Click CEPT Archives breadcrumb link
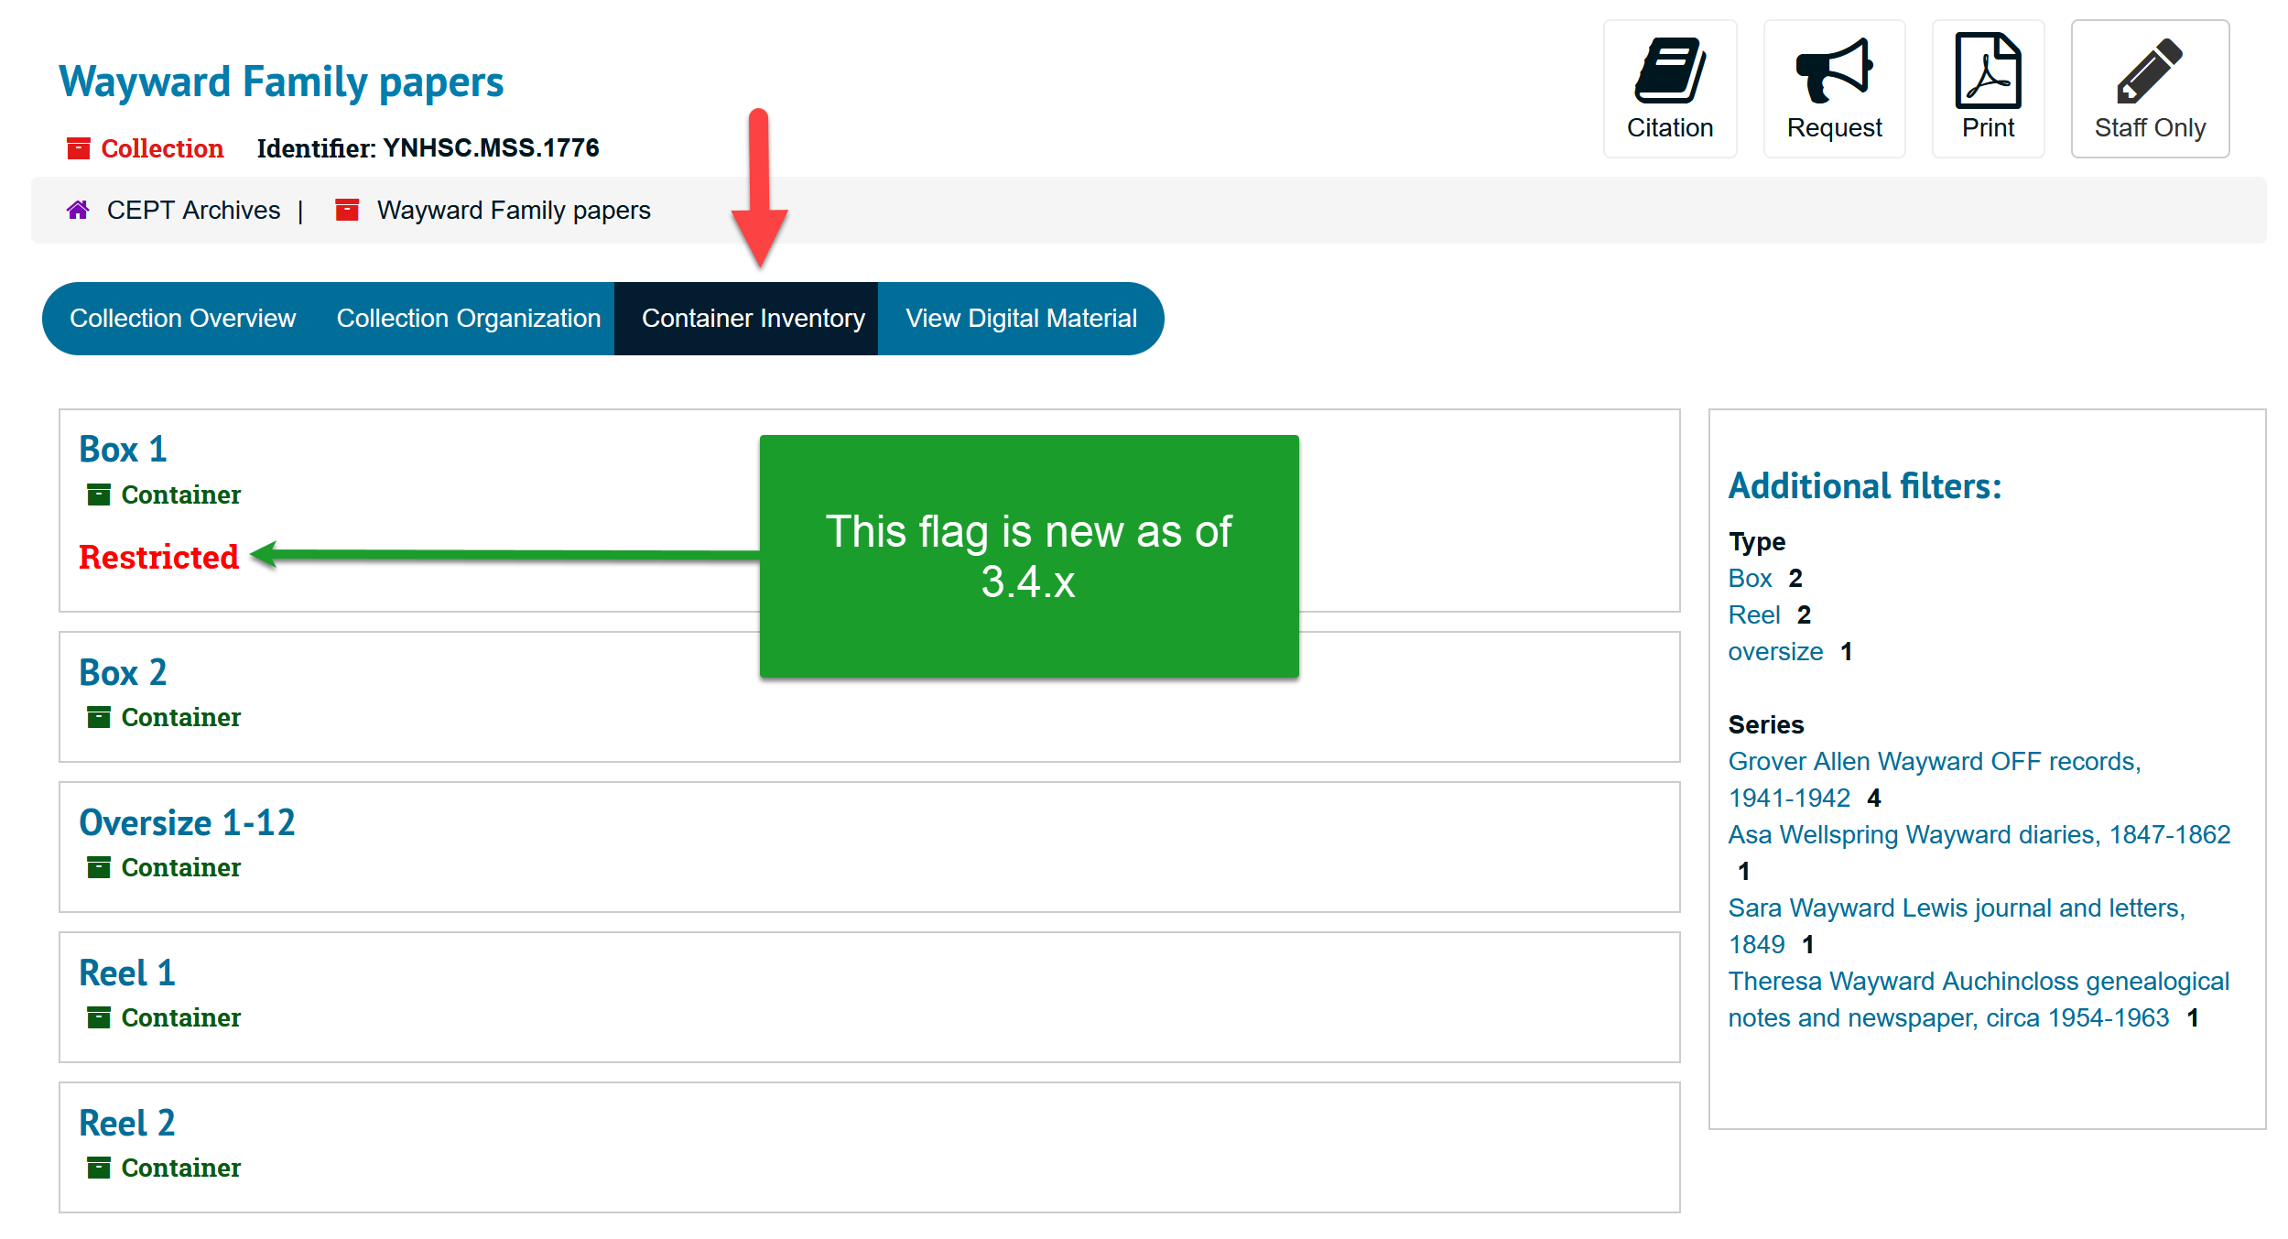Screen dimensions: 2288x1239 [193, 211]
